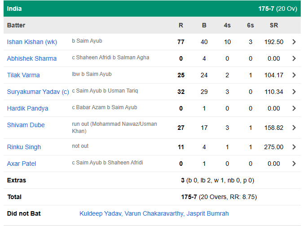Image resolution: width=303 pixels, height=226 pixels.
Task: Open Suryakumar Yadav's profile
Action: 38,92
